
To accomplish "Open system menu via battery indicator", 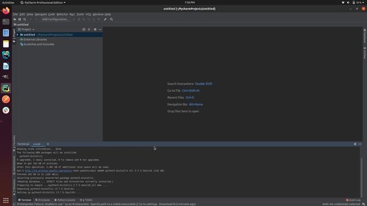I will point(358,2).
